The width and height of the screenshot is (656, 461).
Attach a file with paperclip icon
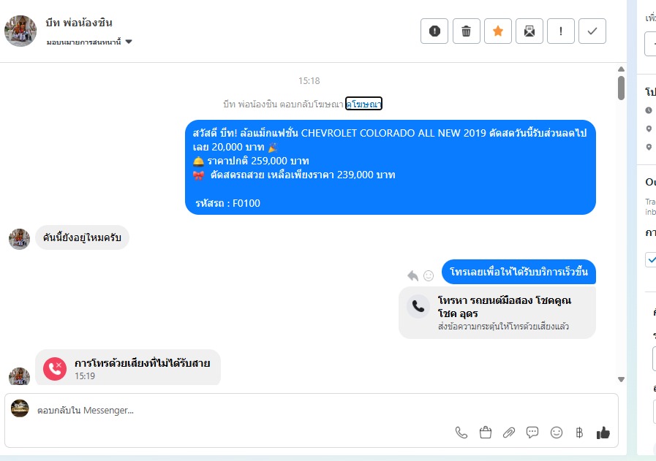[x=509, y=433]
